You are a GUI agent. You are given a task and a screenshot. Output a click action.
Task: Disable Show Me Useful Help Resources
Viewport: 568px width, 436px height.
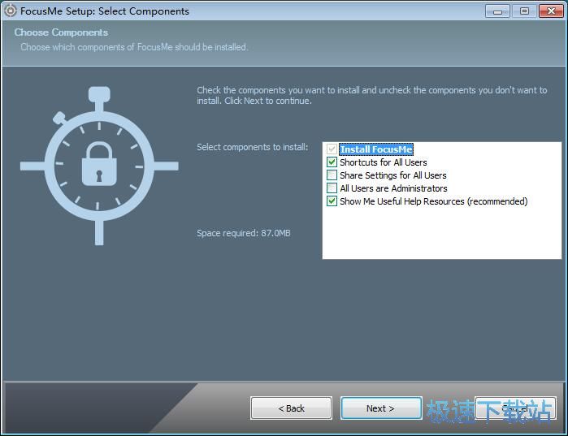coord(332,201)
